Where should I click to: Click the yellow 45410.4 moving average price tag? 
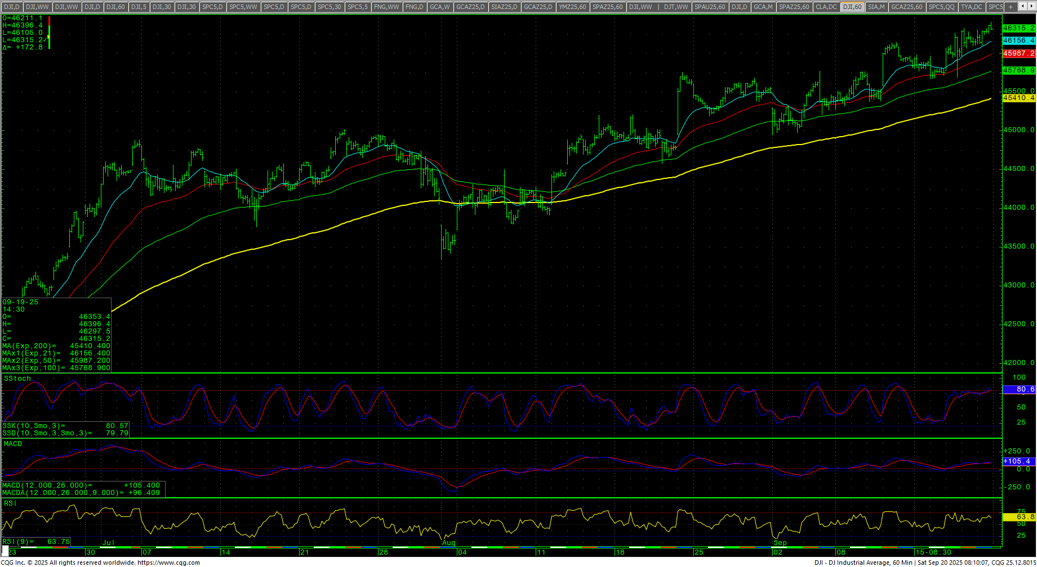point(1018,98)
